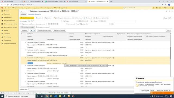Open the Регламент section
This screenshot has height=98, width=174.
coord(7,14)
